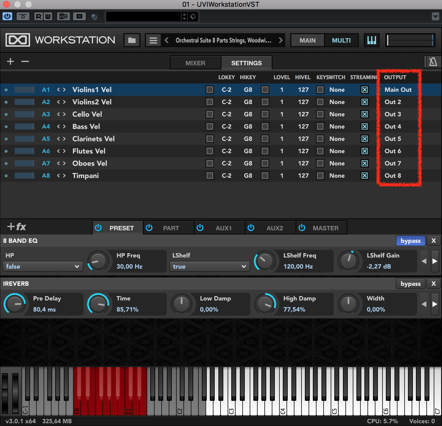Open output selector Out 4 for Bass Vel
The width and height of the screenshot is (442, 426).
pos(393,126)
